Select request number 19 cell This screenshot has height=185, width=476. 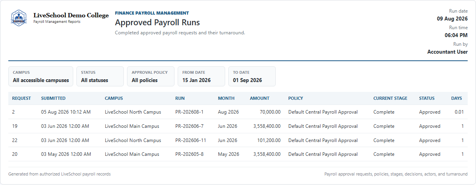(x=15, y=126)
